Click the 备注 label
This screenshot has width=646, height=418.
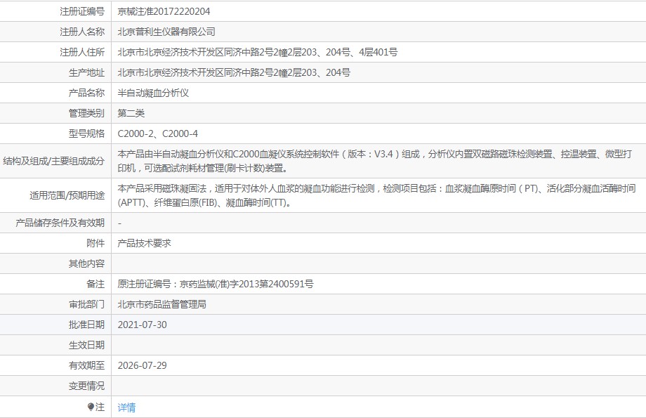point(95,284)
